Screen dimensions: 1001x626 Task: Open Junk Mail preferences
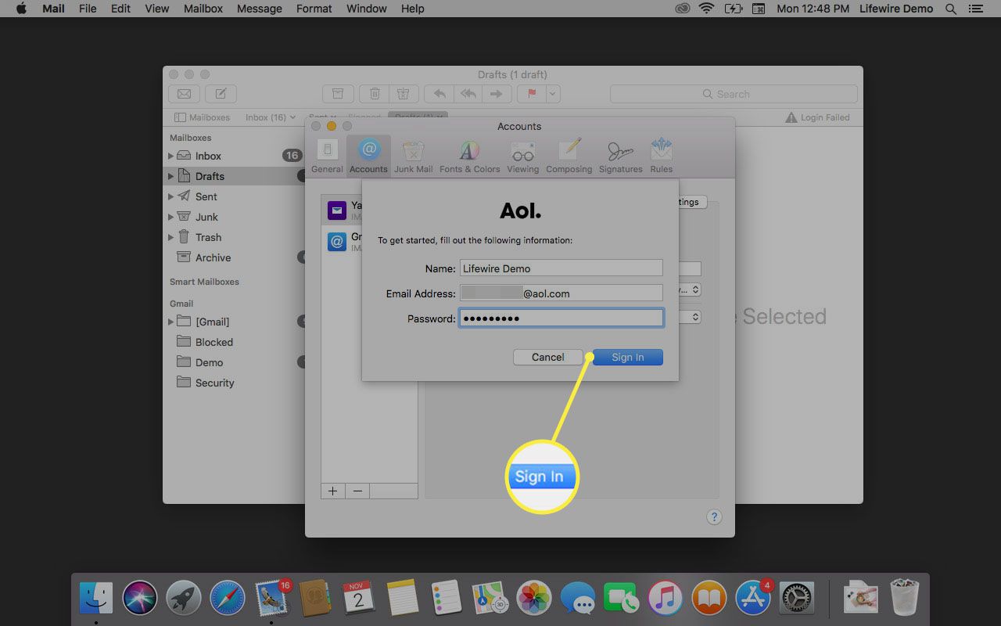[414, 155]
